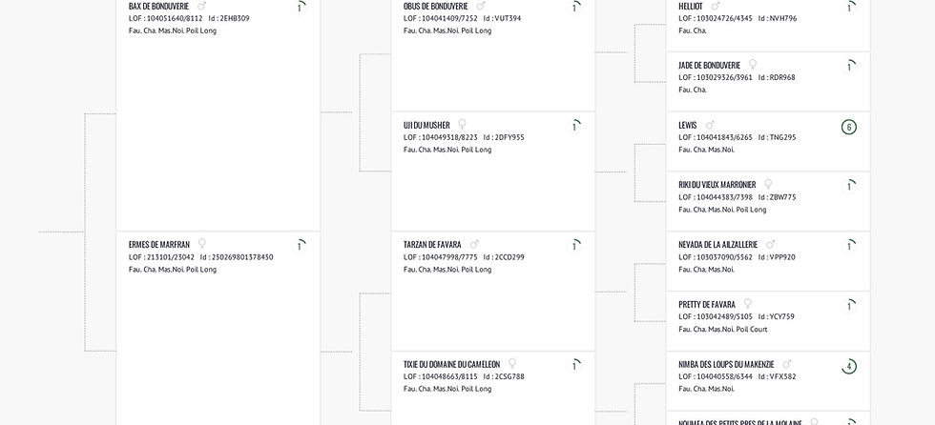Click the female symbol next to Uji du Musher

462,125
